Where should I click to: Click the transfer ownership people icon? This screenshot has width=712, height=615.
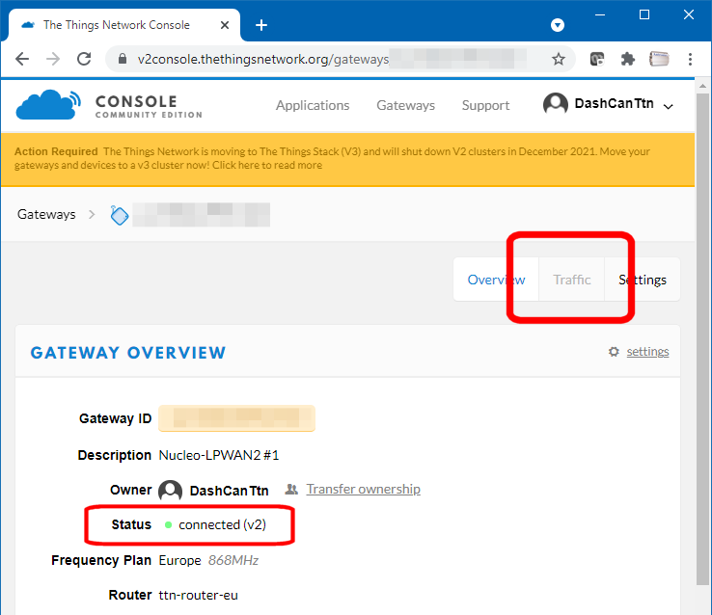coord(291,489)
